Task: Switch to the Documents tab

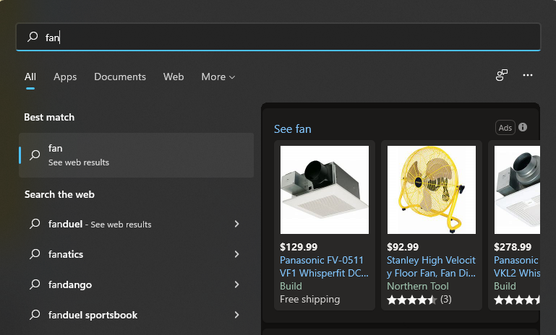Action: (x=120, y=77)
